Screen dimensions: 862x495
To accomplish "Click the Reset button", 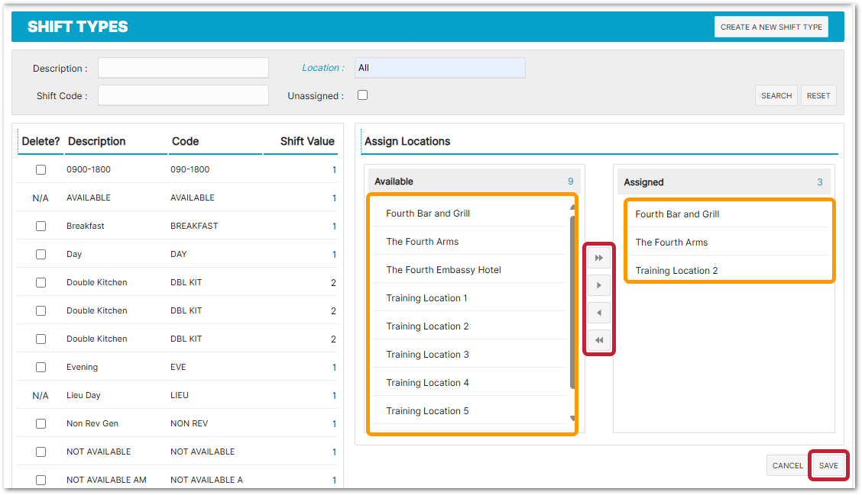I will (x=818, y=95).
